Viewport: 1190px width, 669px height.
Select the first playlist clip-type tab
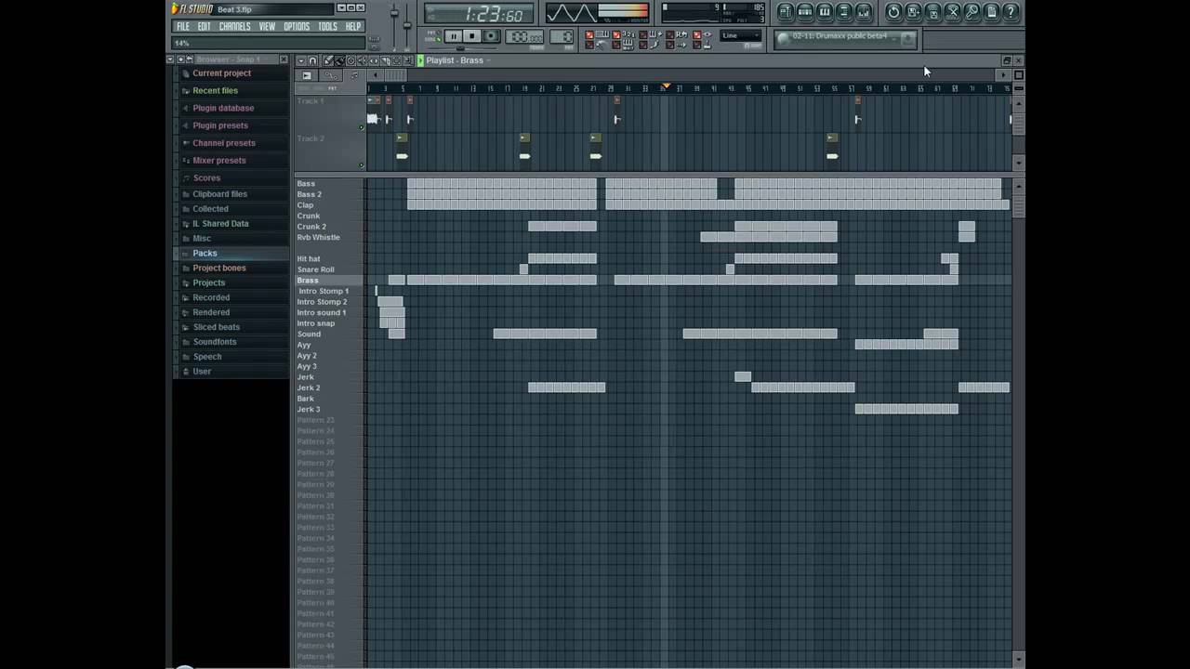[x=307, y=75]
